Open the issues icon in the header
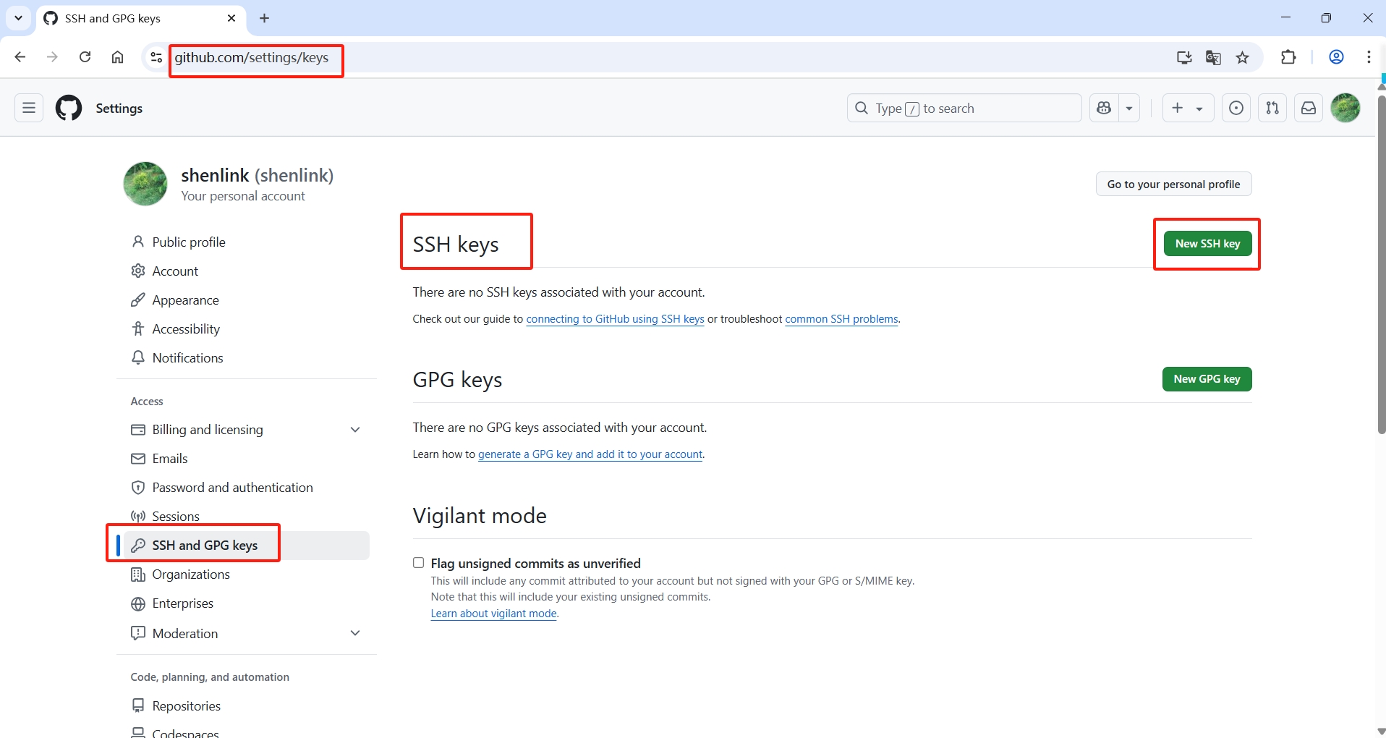 1236,108
